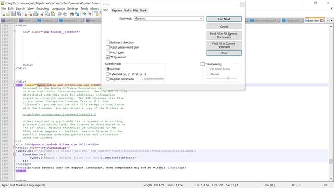The width and height of the screenshot is (334, 188).
Task: Open the Language menu
Action: [58, 9]
